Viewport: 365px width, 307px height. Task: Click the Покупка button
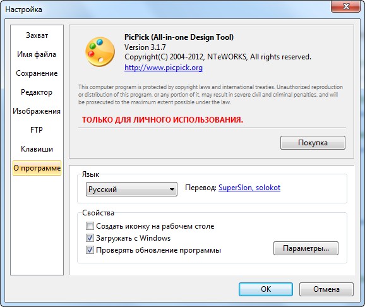(313, 143)
